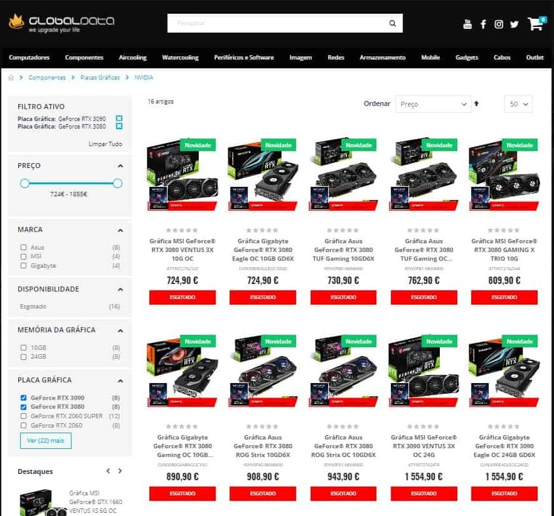Open Gigabyte RTX 3080 Gaming OC product image
This screenshot has width=554, height=516.
click(x=183, y=371)
